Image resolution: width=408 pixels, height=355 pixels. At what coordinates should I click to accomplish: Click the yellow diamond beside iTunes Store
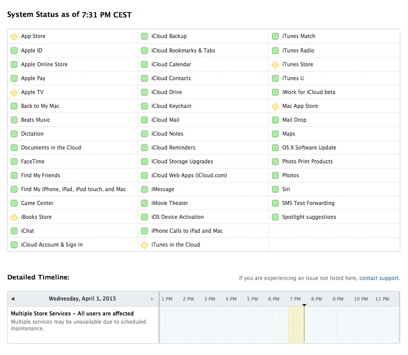pos(275,65)
